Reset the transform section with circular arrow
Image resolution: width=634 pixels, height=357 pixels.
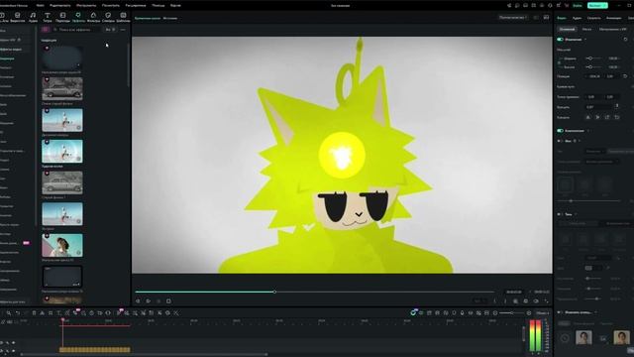pos(625,40)
